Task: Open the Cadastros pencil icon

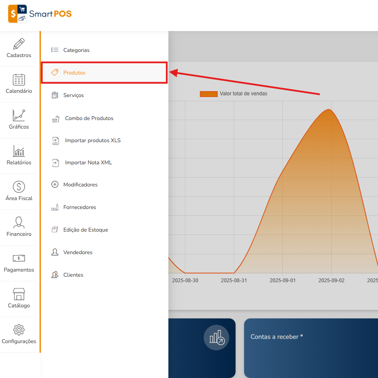Action: tap(19, 44)
